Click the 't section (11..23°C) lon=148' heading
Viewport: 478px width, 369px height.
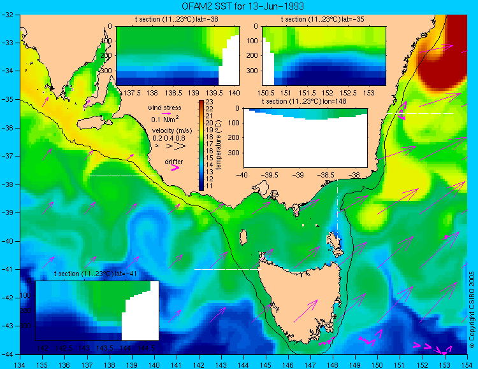(304, 101)
